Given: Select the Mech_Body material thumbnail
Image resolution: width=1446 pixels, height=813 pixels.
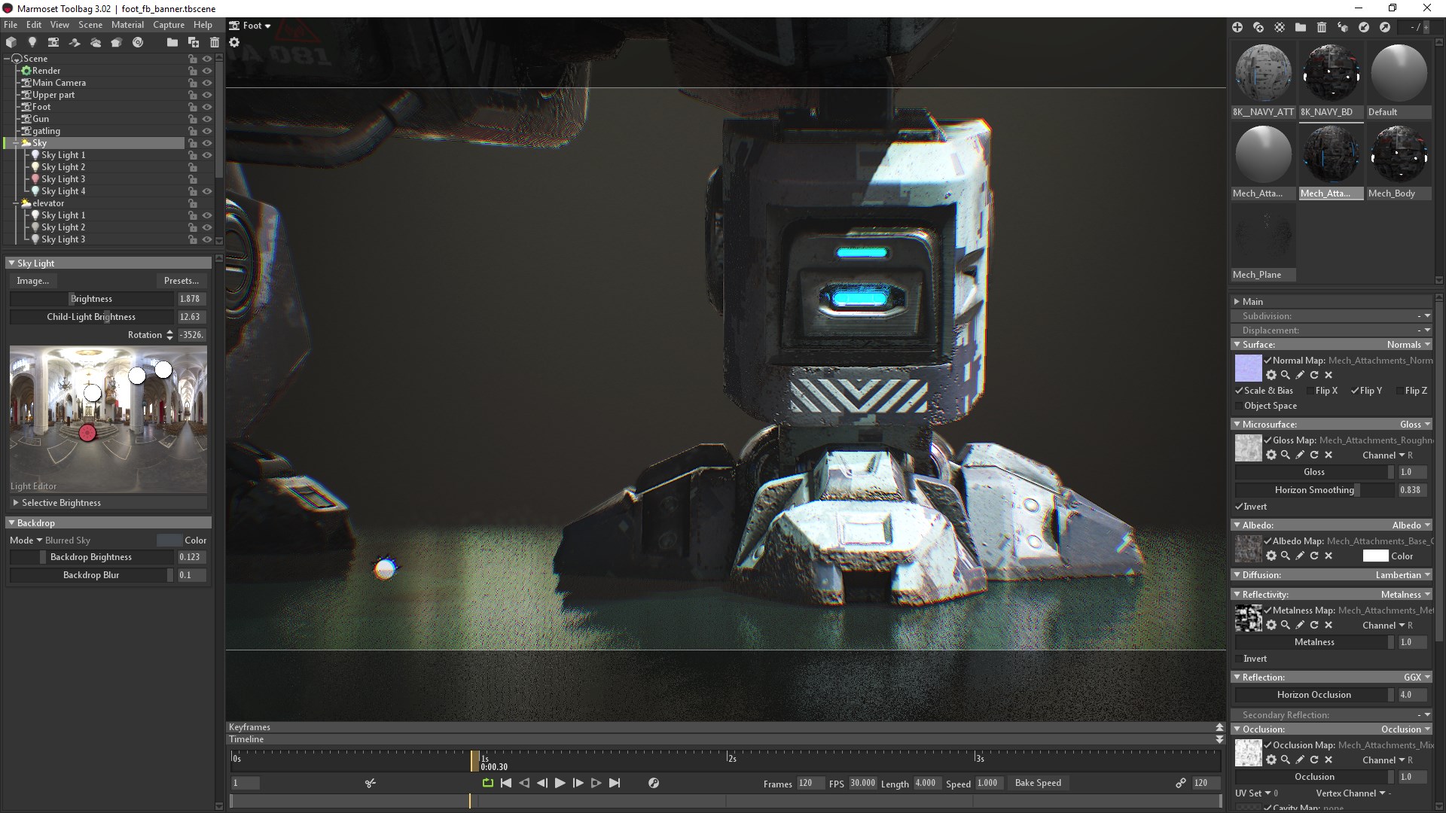Looking at the screenshot, I should coord(1397,154).
